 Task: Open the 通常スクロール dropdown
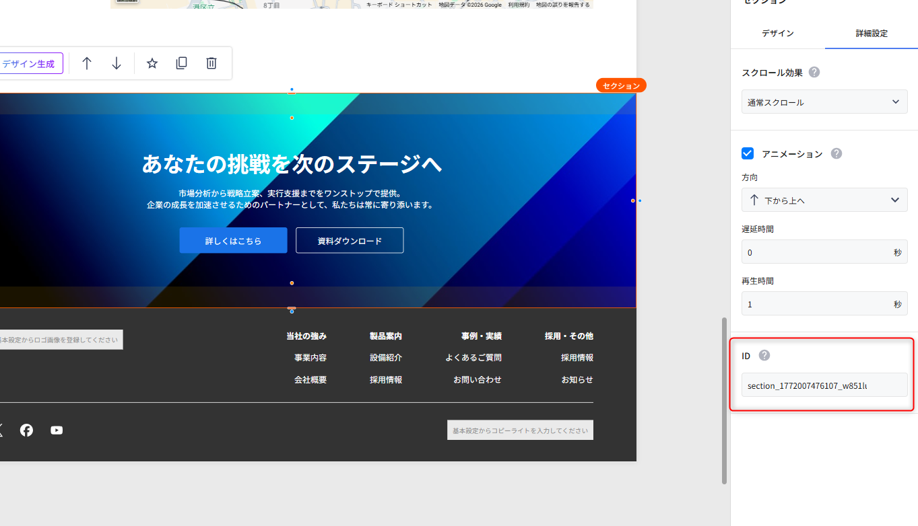pos(824,102)
